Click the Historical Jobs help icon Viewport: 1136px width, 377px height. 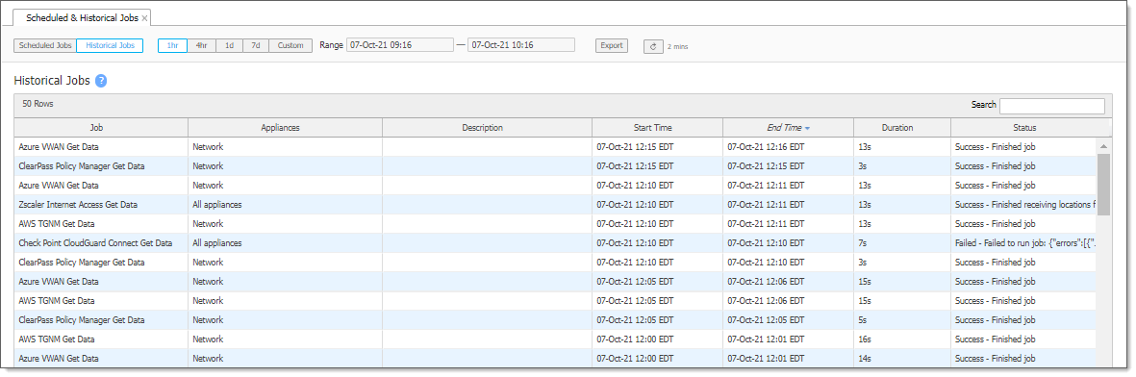click(x=101, y=81)
